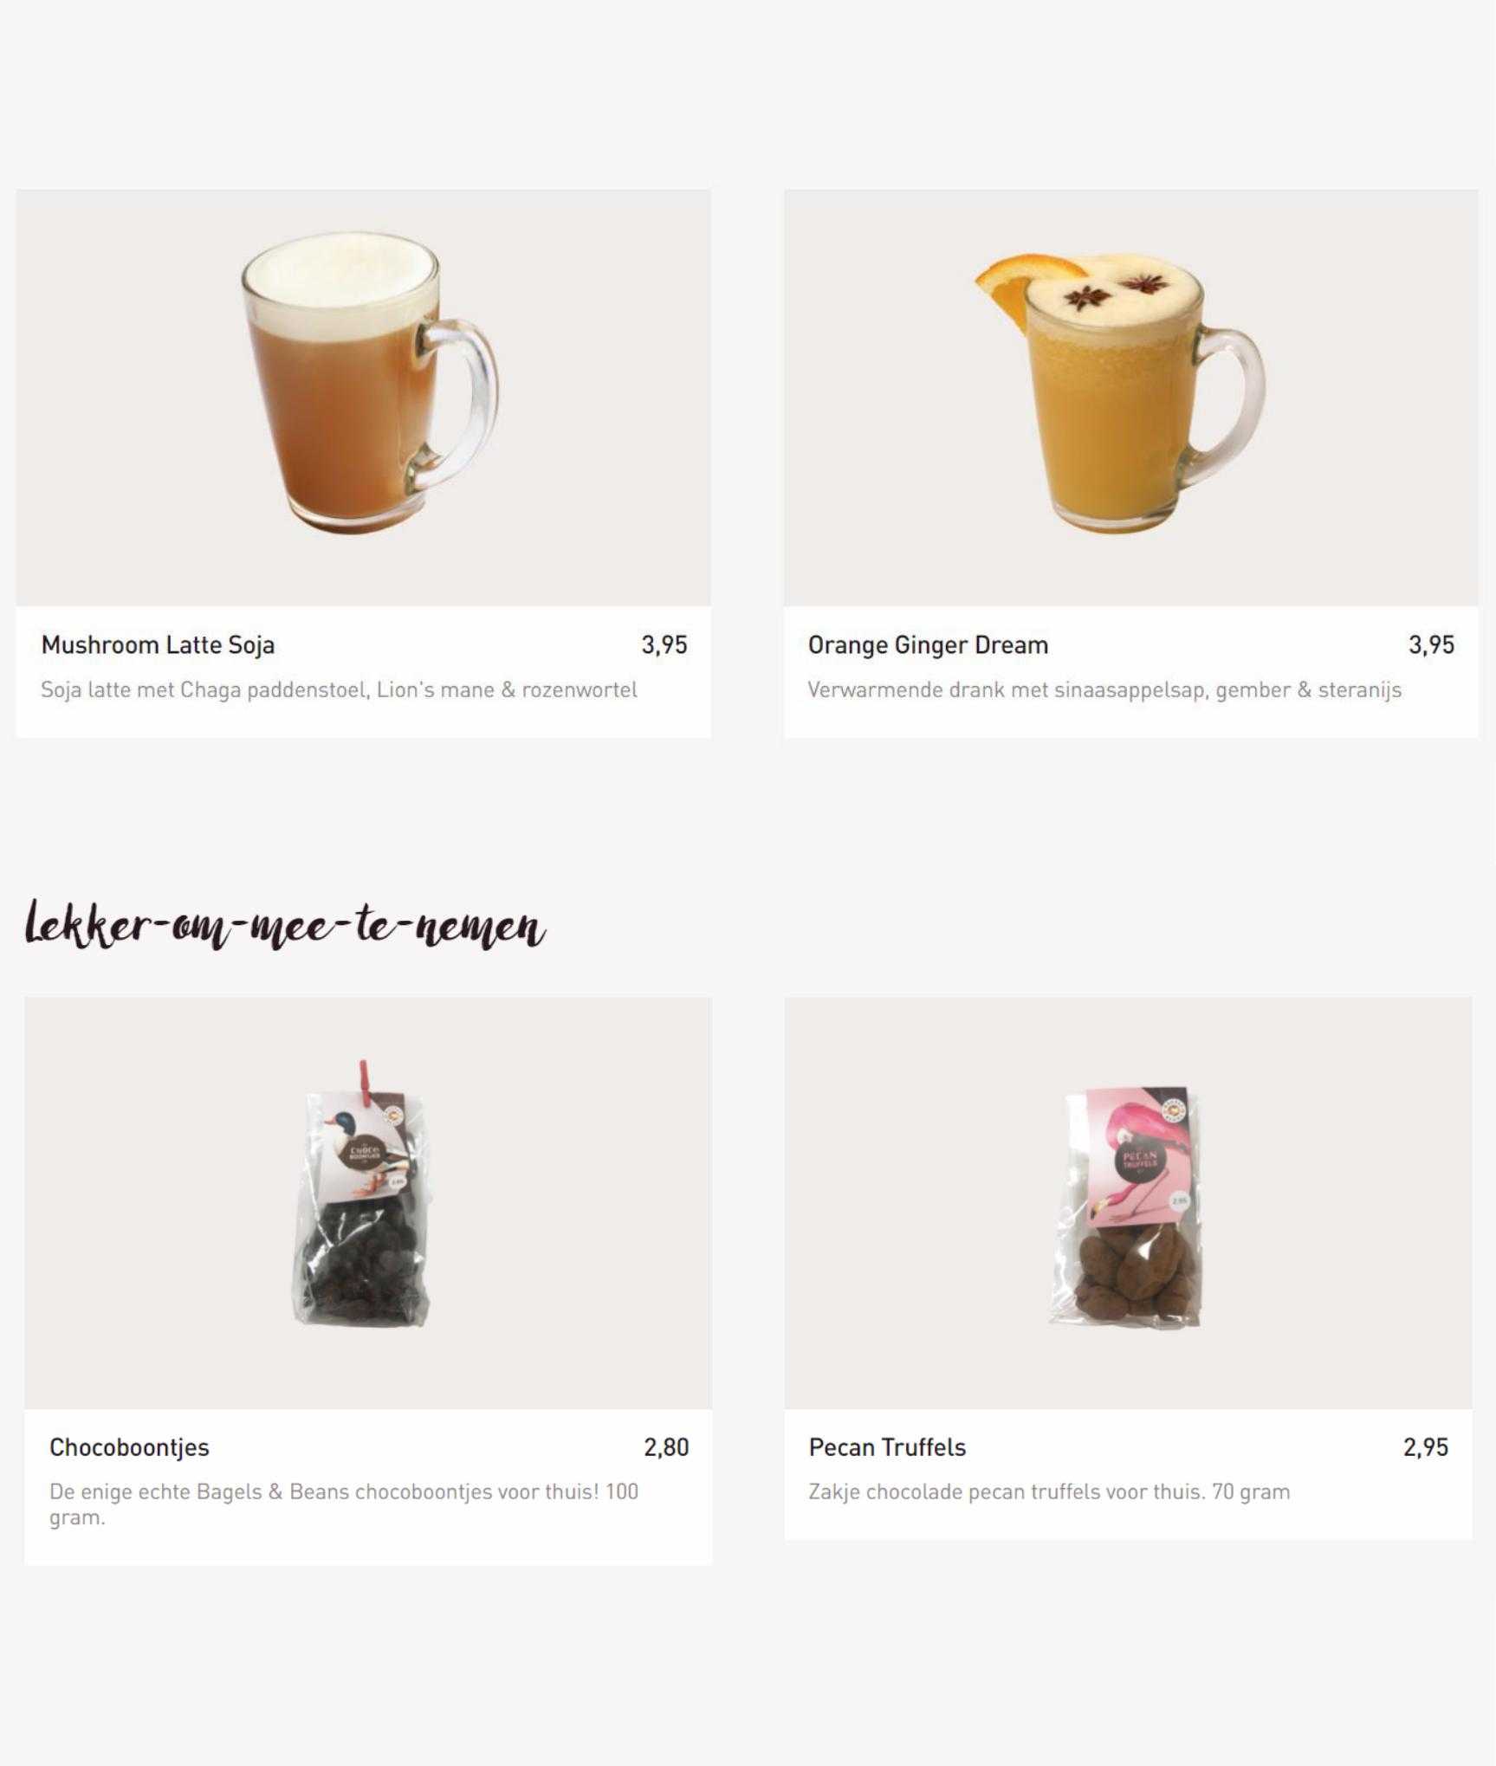Click the Zakje chocolade pecan truffels description
The width and height of the screenshot is (1496, 1766).
coord(1049,1491)
